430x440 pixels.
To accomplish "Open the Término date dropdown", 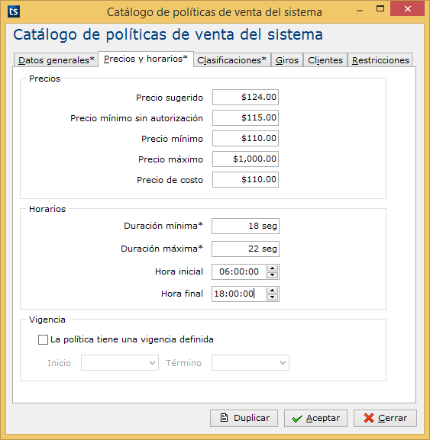I will (x=251, y=362).
